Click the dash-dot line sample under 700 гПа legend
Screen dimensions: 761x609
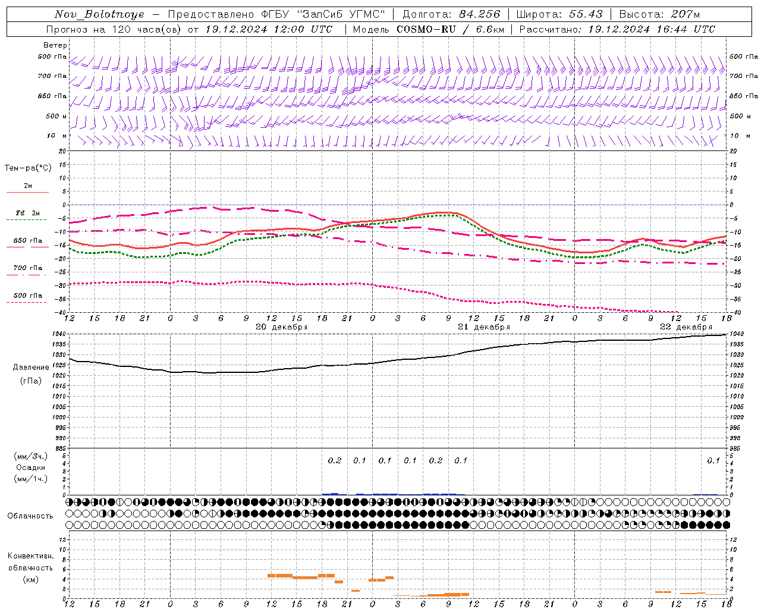click(27, 275)
